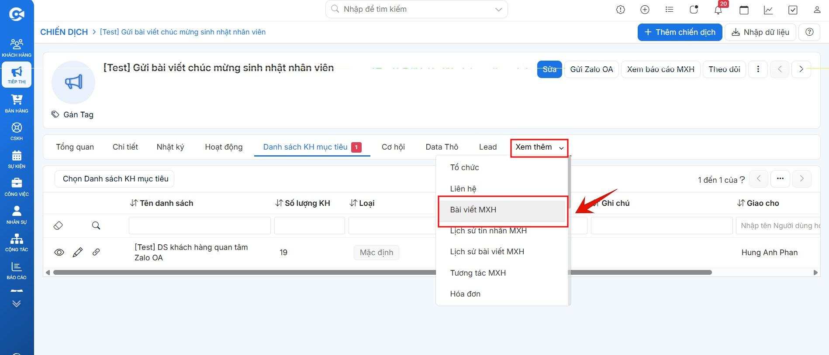This screenshot has height=355, width=829.
Task: Open the Tiếp thị sidebar module
Action: click(17, 75)
